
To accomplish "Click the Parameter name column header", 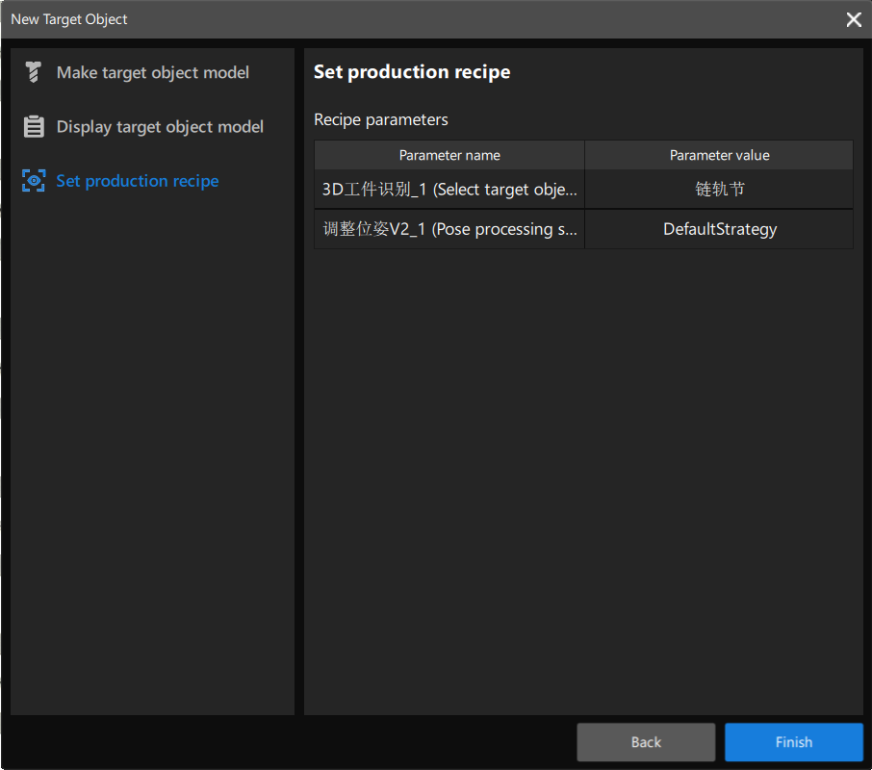I will tap(449, 155).
